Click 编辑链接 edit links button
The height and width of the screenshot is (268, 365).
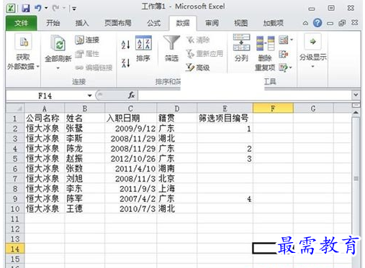click(94, 68)
